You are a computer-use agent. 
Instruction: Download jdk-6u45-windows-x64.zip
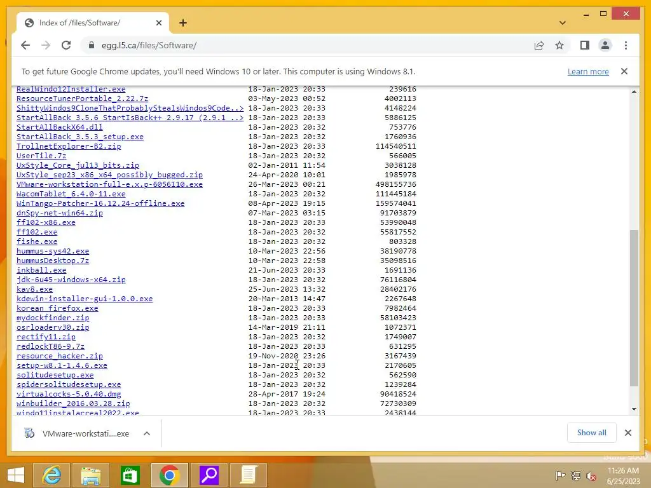[71, 280]
